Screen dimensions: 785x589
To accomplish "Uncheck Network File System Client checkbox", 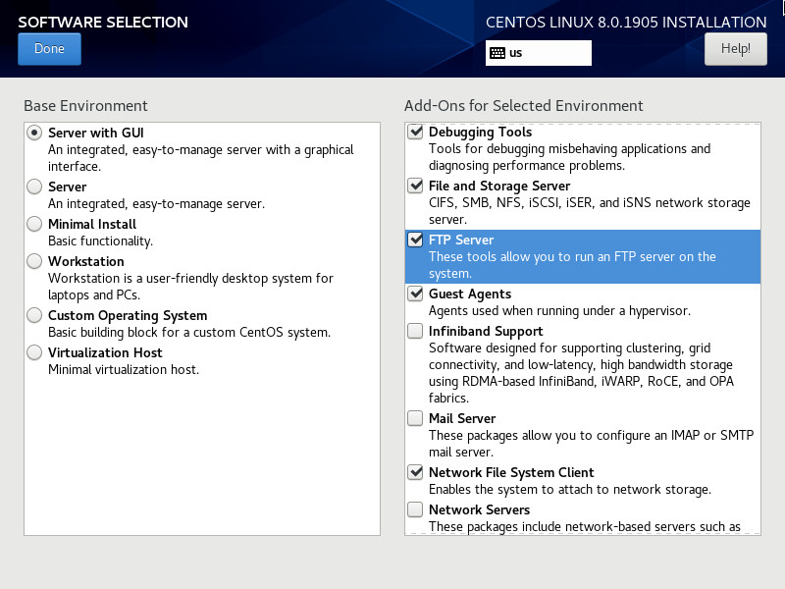I will click(x=415, y=472).
